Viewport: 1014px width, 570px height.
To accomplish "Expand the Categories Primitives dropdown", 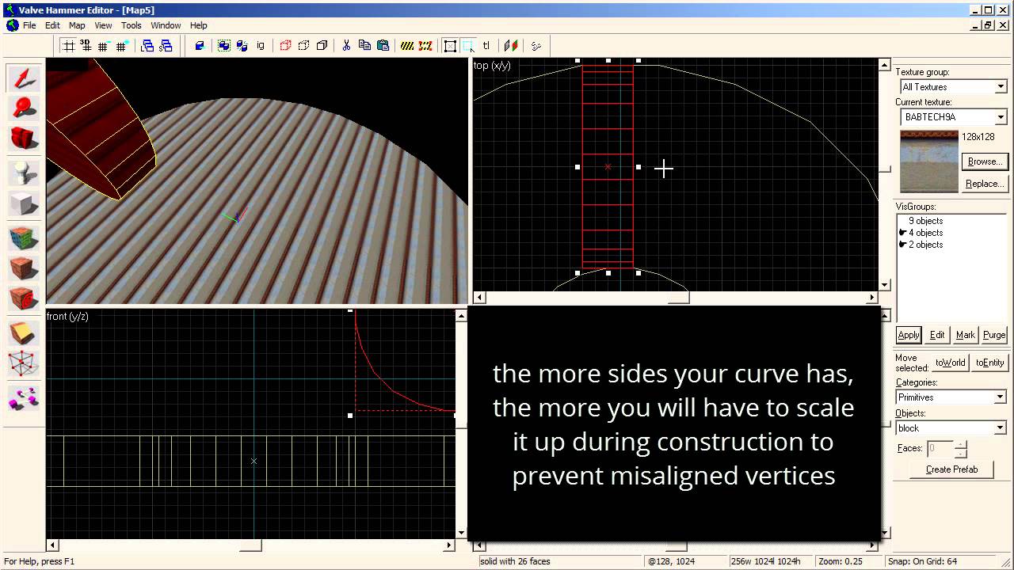I will [1001, 397].
